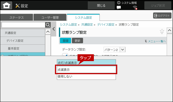The image size is (173, 102).
Task: Click the search magnifier icon
Action: click(48, 25)
